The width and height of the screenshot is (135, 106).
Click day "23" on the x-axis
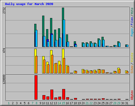(x=95, y=103)
